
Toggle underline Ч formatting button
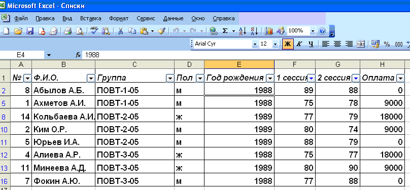[x=311, y=44]
